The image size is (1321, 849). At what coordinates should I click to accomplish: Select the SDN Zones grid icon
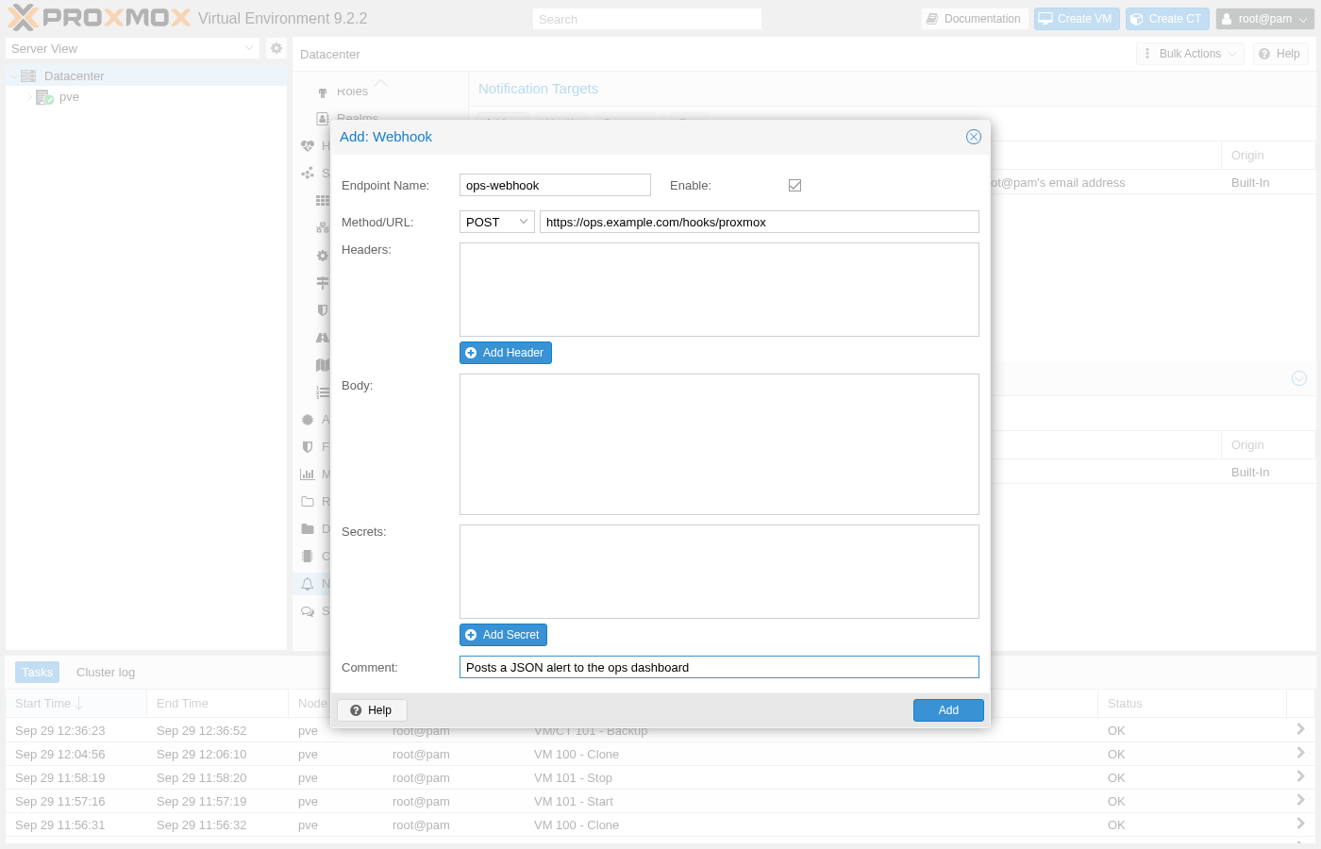pos(323,201)
